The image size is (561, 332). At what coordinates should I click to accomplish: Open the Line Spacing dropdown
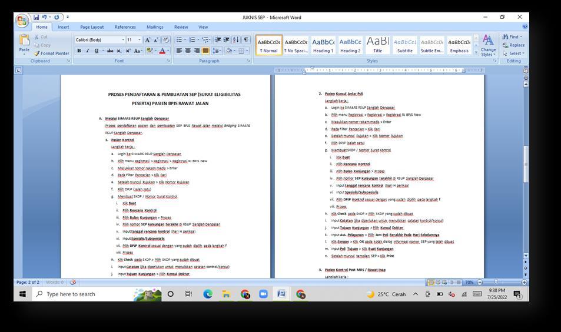coord(217,51)
